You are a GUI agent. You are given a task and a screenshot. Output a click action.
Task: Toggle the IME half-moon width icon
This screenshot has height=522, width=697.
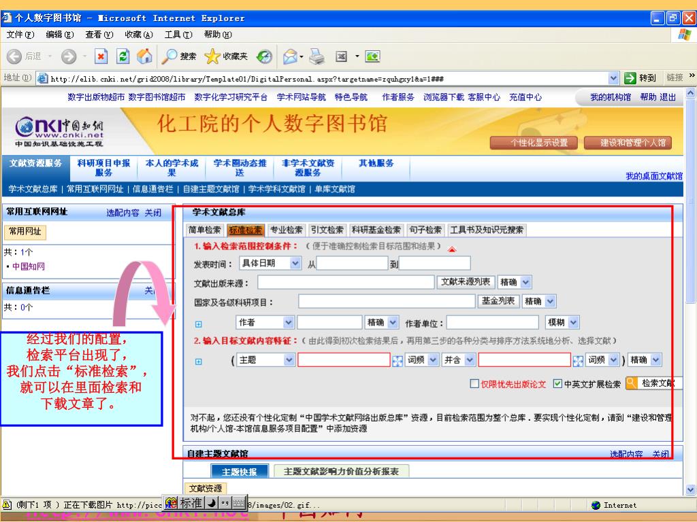211,503
